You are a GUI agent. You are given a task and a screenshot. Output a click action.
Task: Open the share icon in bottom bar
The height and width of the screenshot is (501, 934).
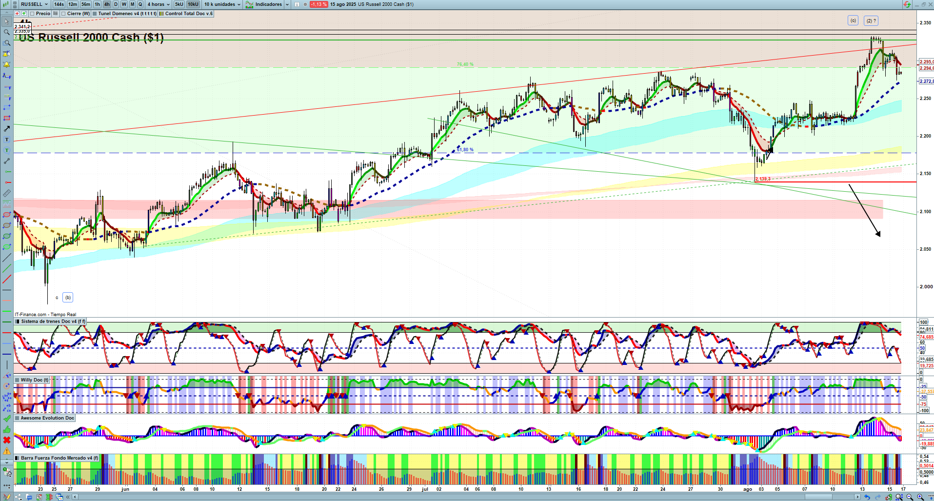click(x=19, y=497)
